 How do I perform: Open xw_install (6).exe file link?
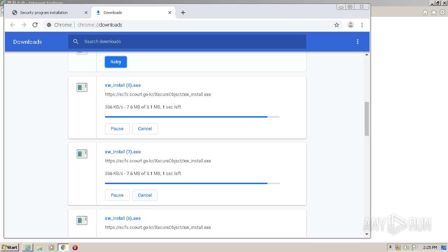click(x=123, y=218)
